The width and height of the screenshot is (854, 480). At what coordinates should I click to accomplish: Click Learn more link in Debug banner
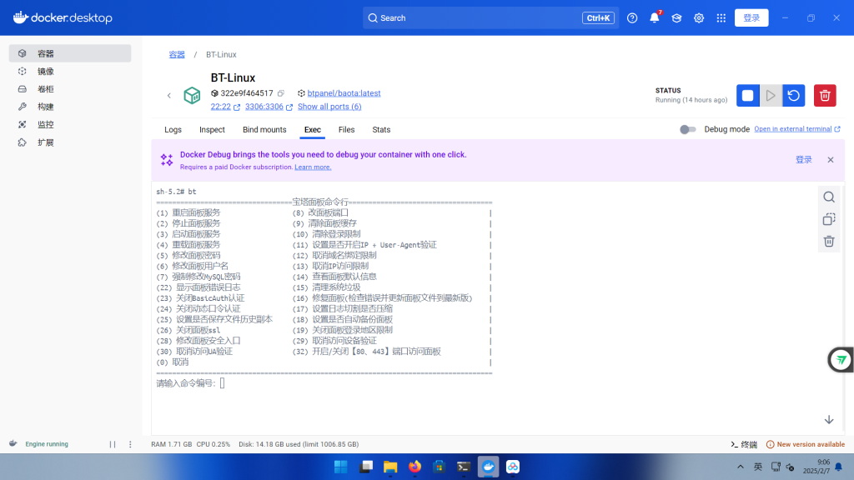(313, 167)
